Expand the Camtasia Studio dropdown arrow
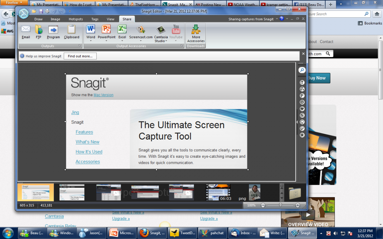This screenshot has width=383, height=239. (167, 41)
